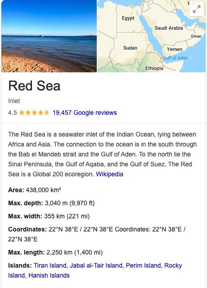Follow the Wikipedia source link
This screenshot has height=288, width=207.
pos(109,174)
